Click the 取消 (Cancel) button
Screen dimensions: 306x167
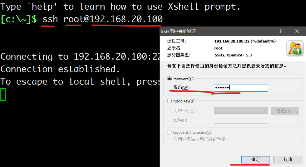pos(288,159)
